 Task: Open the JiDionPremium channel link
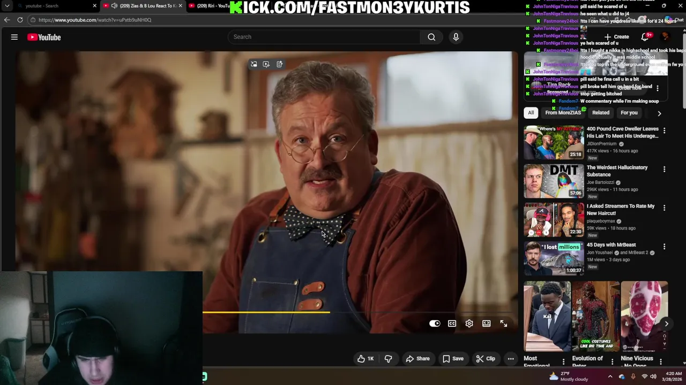click(602, 144)
